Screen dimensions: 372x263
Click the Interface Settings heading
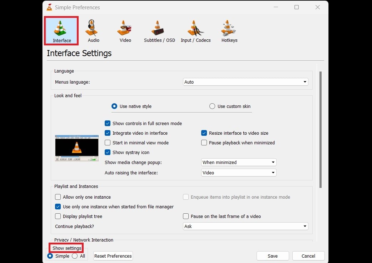tap(79, 53)
